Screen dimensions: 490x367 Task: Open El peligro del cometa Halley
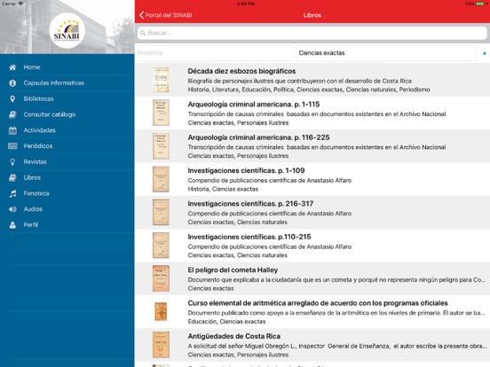[x=312, y=278]
